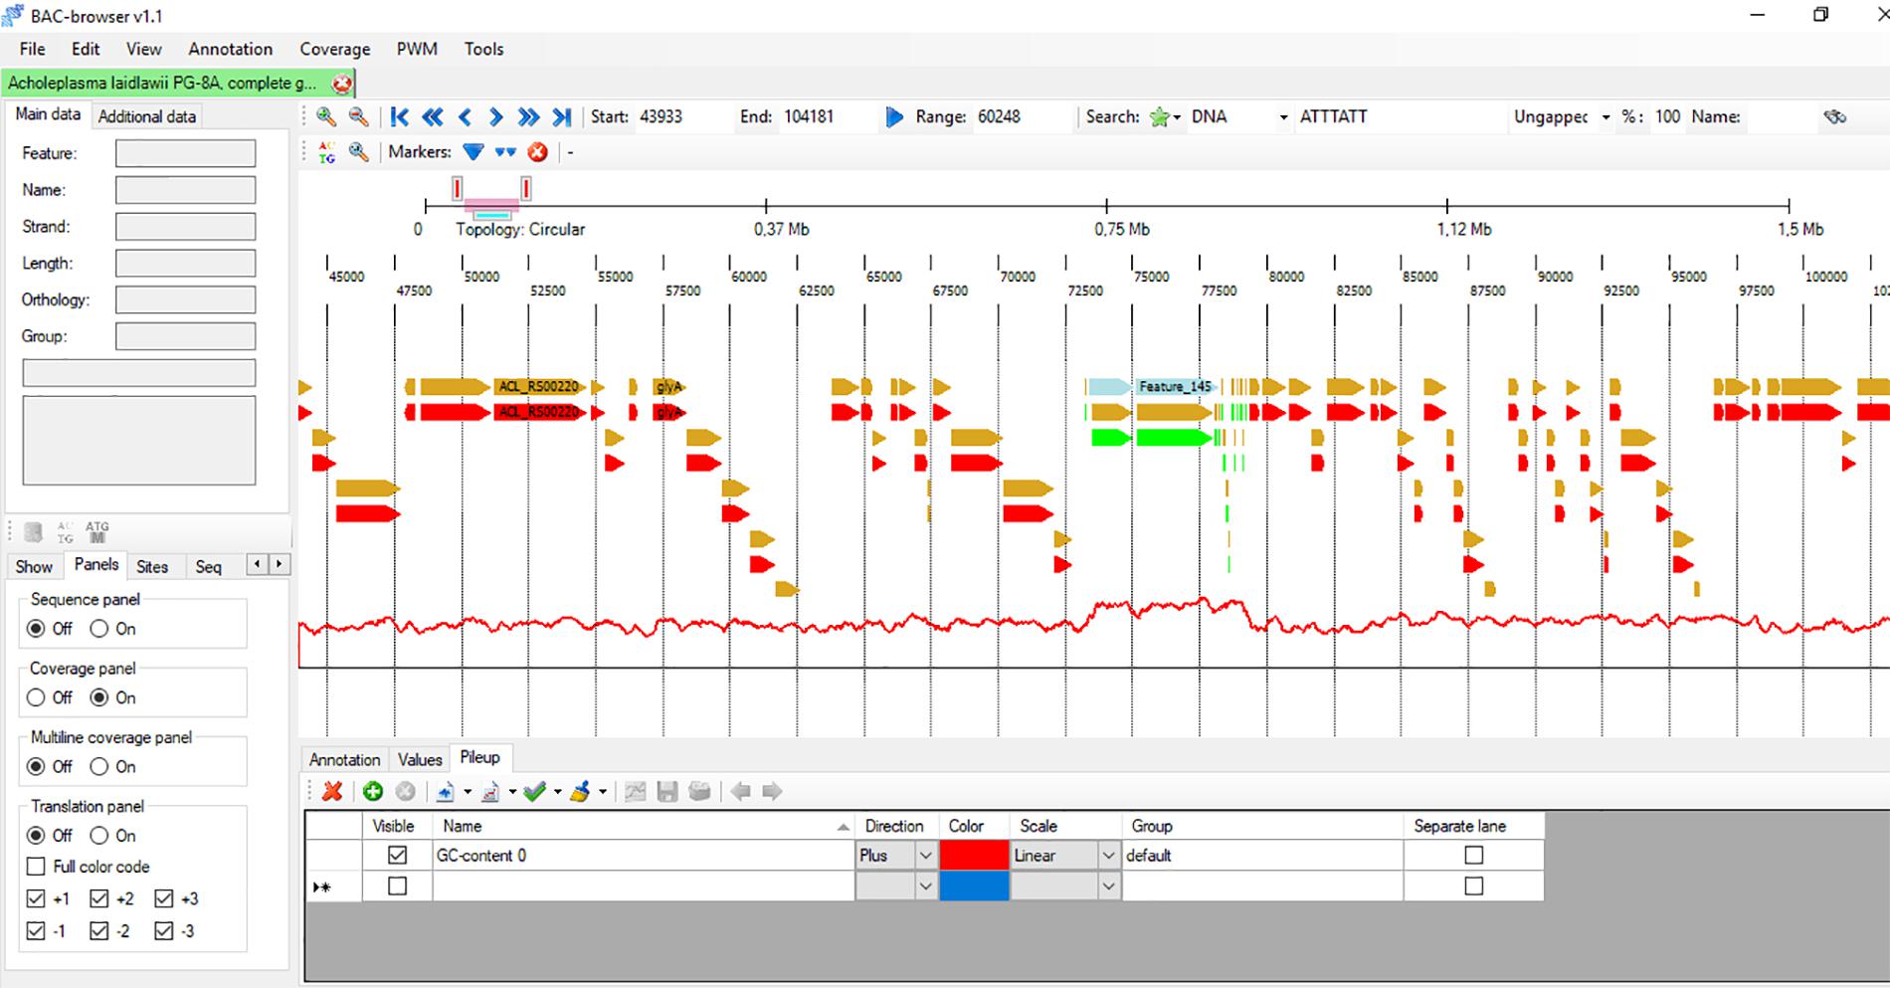Add pileup with green plus icon
This screenshot has height=988, width=1890.
click(373, 791)
